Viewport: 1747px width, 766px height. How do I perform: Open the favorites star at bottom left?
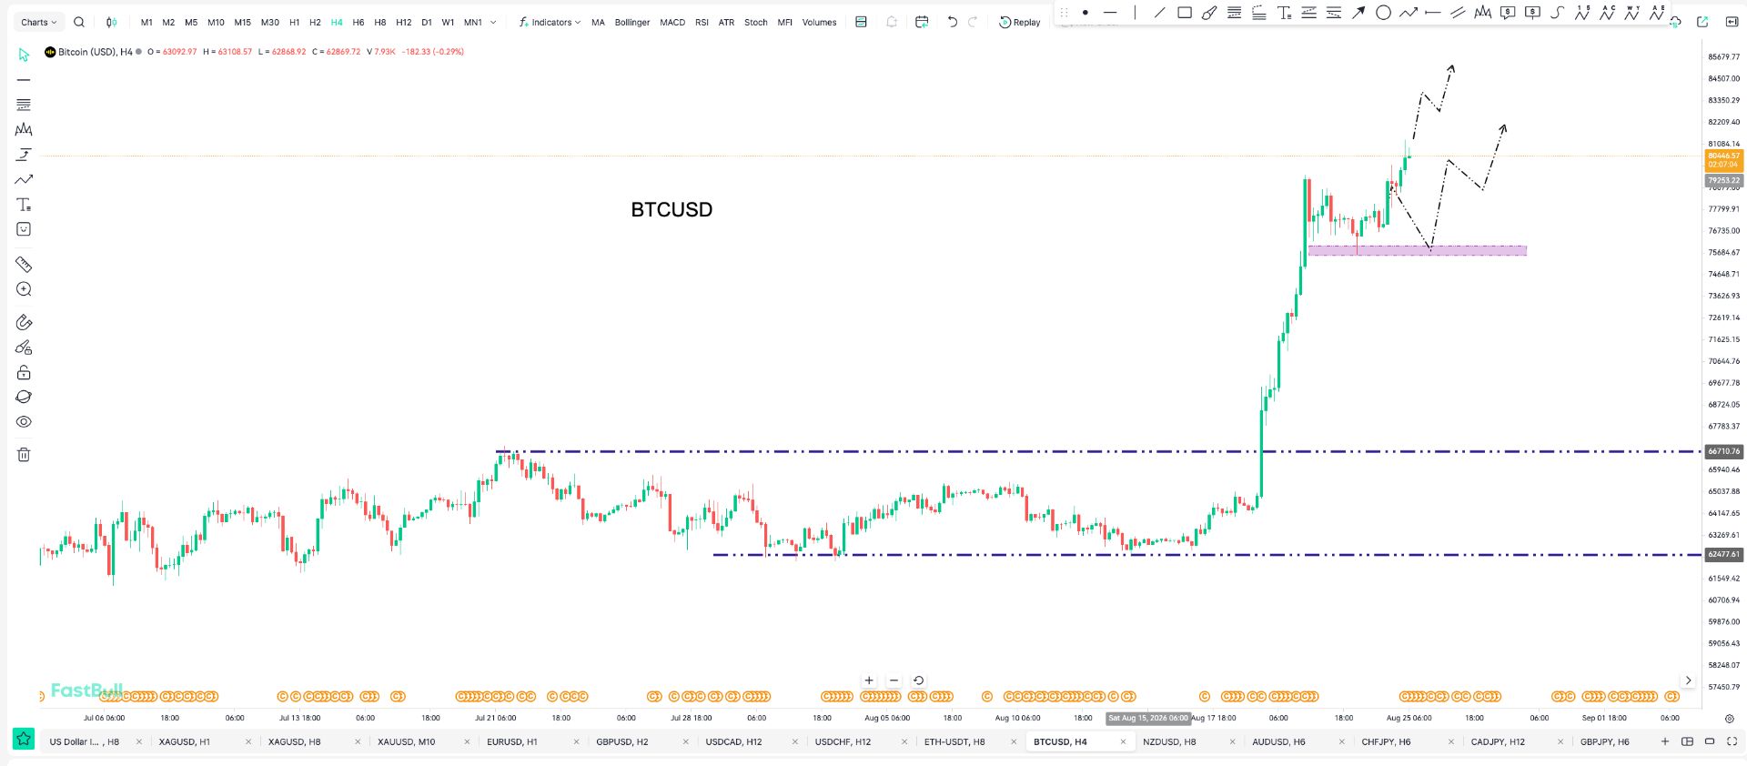coord(24,739)
